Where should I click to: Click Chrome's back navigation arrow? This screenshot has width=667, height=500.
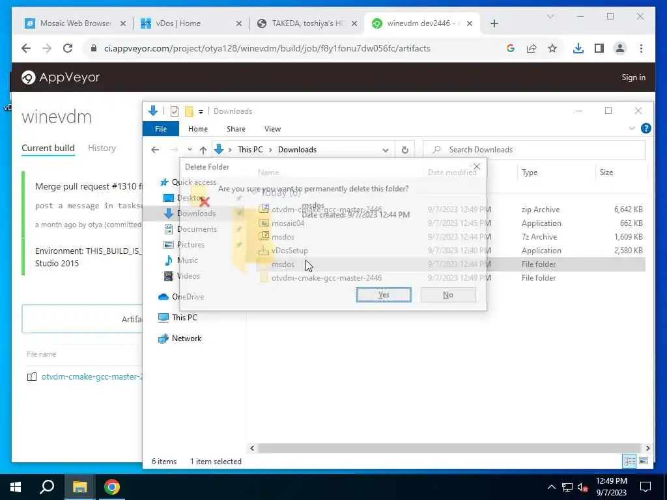(26, 48)
